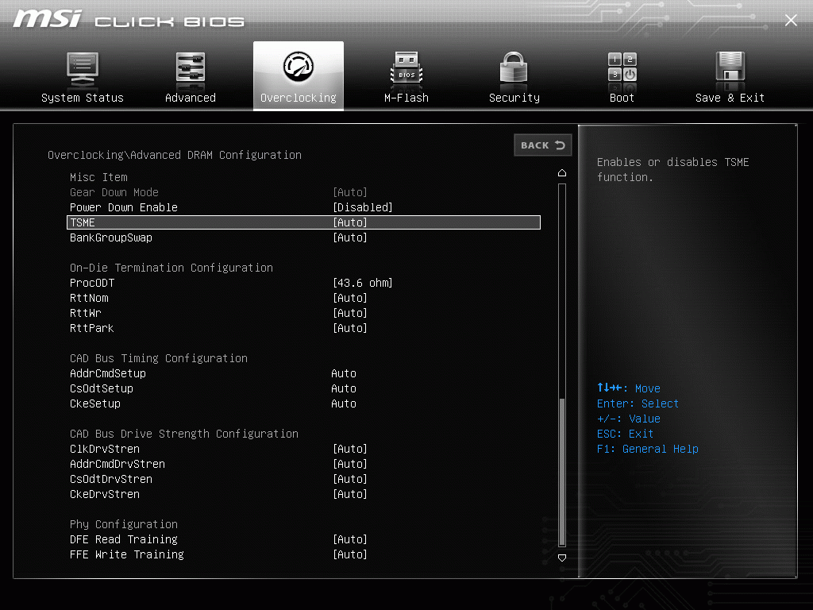Open TSME [Auto] value selector

(350, 222)
